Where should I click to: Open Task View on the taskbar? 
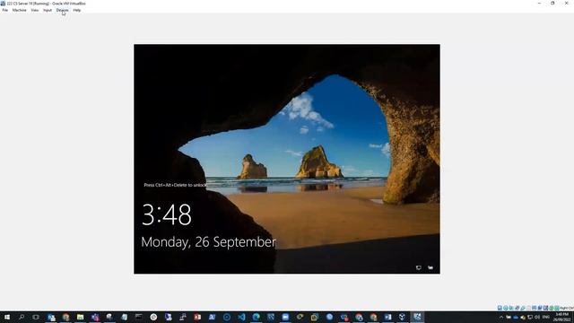(x=36, y=317)
